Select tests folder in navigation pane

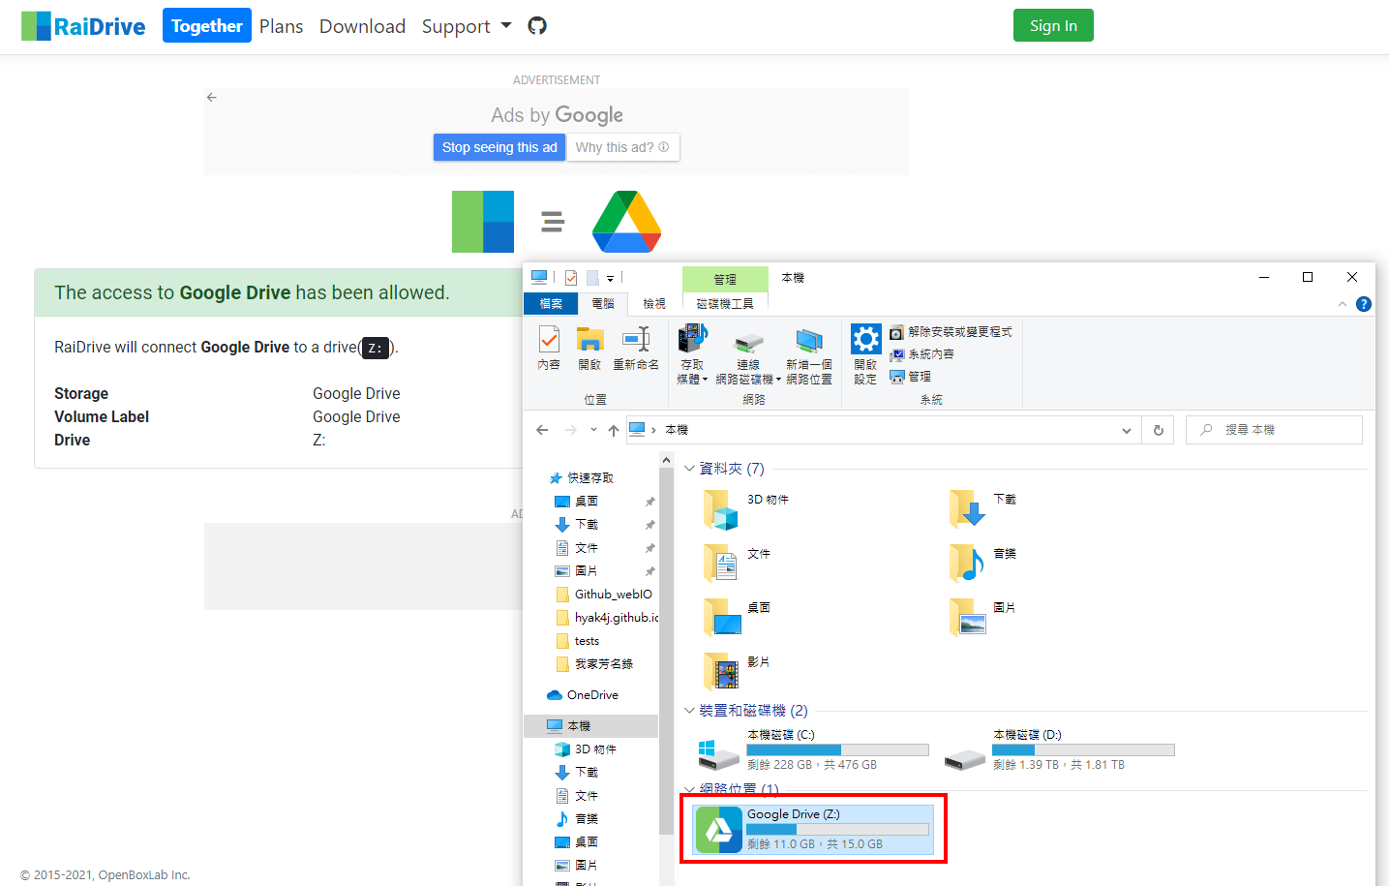point(577,641)
